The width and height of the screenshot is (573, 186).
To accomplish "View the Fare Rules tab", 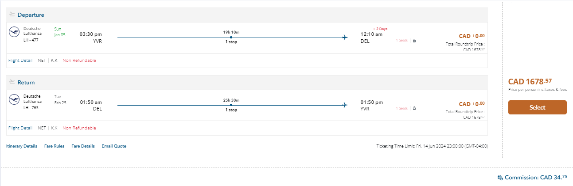I will click(54, 146).
